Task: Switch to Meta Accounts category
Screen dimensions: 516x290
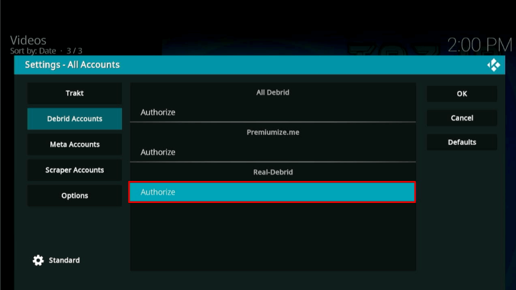Action: 75,144
